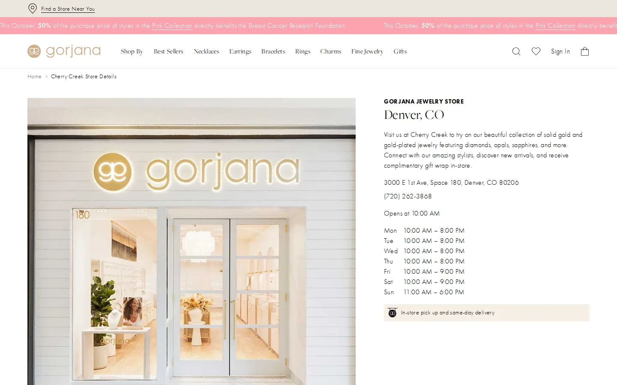Screen dimensions: 617x385
Task: Click Find a Store Near You link
Action: (68, 9)
